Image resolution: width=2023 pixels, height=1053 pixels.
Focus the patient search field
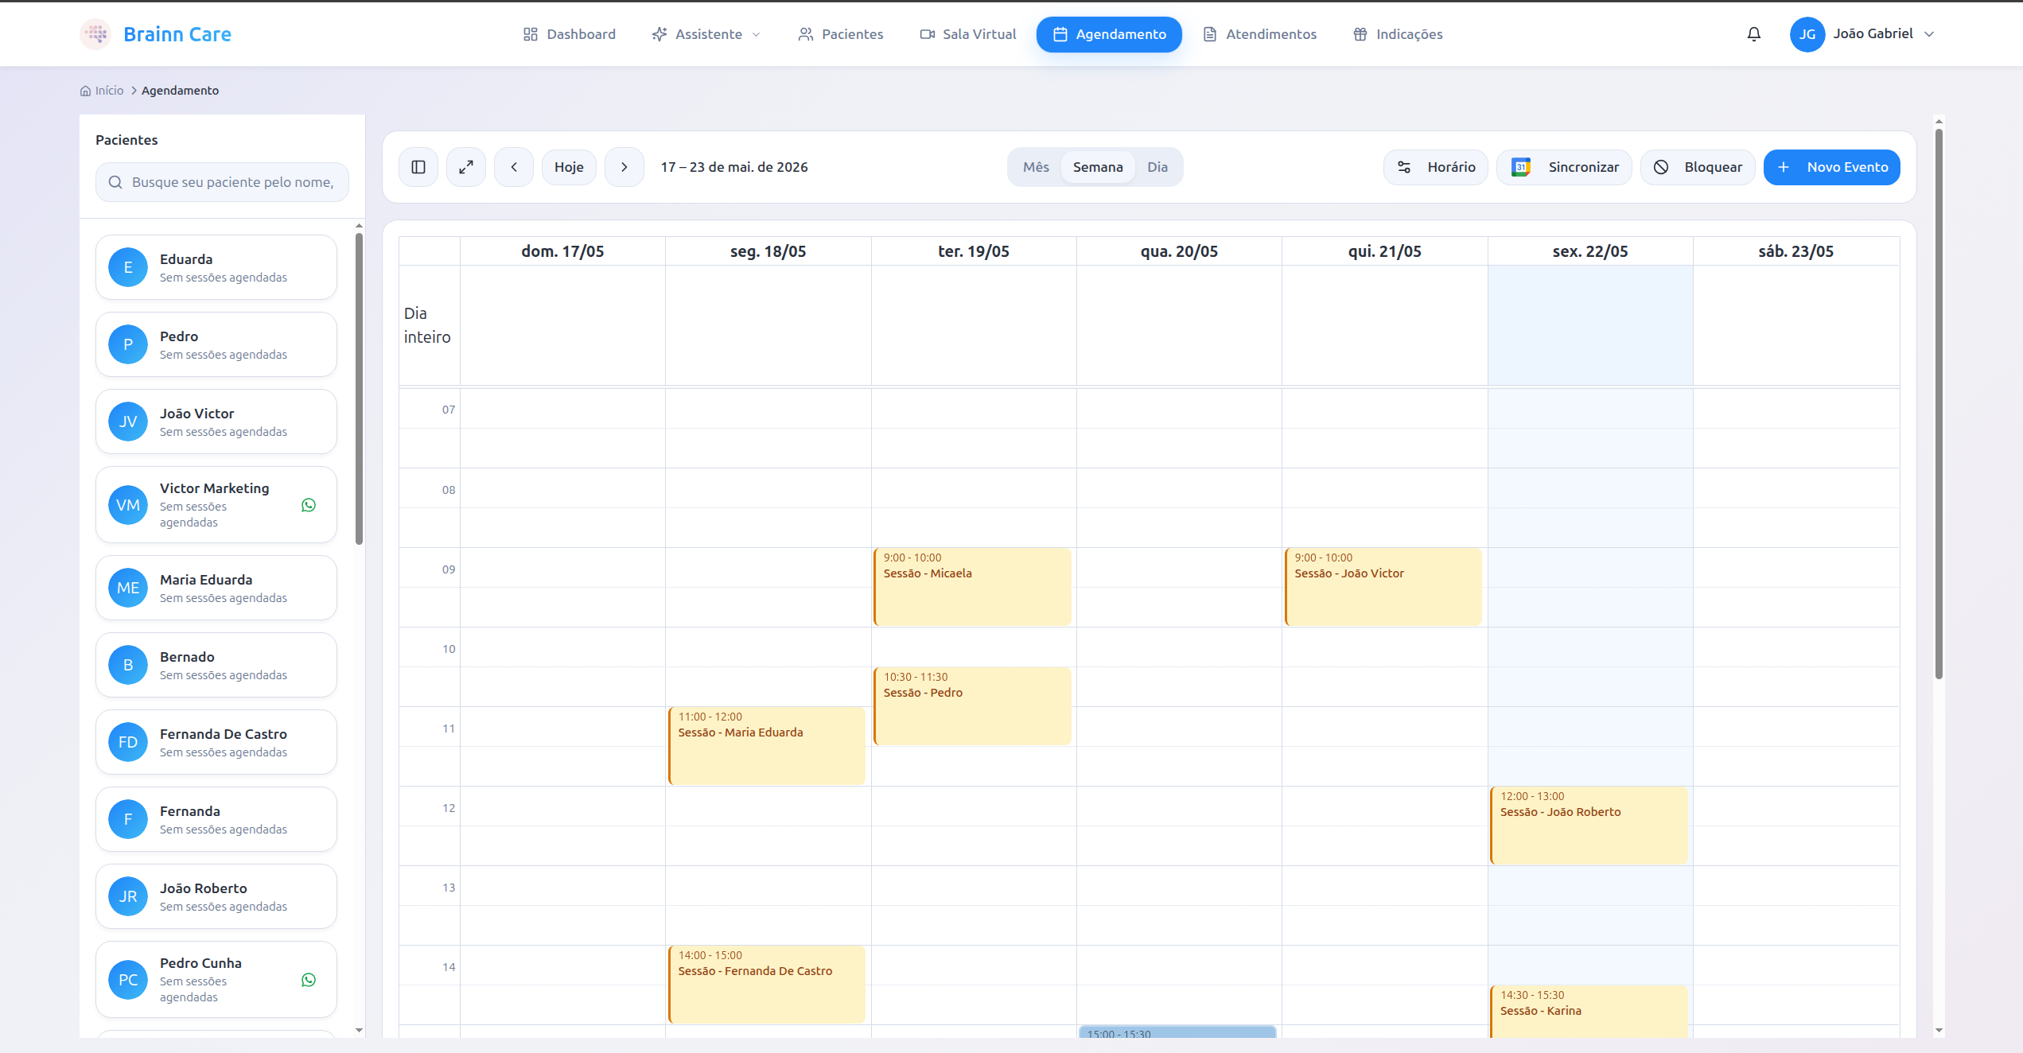(222, 182)
